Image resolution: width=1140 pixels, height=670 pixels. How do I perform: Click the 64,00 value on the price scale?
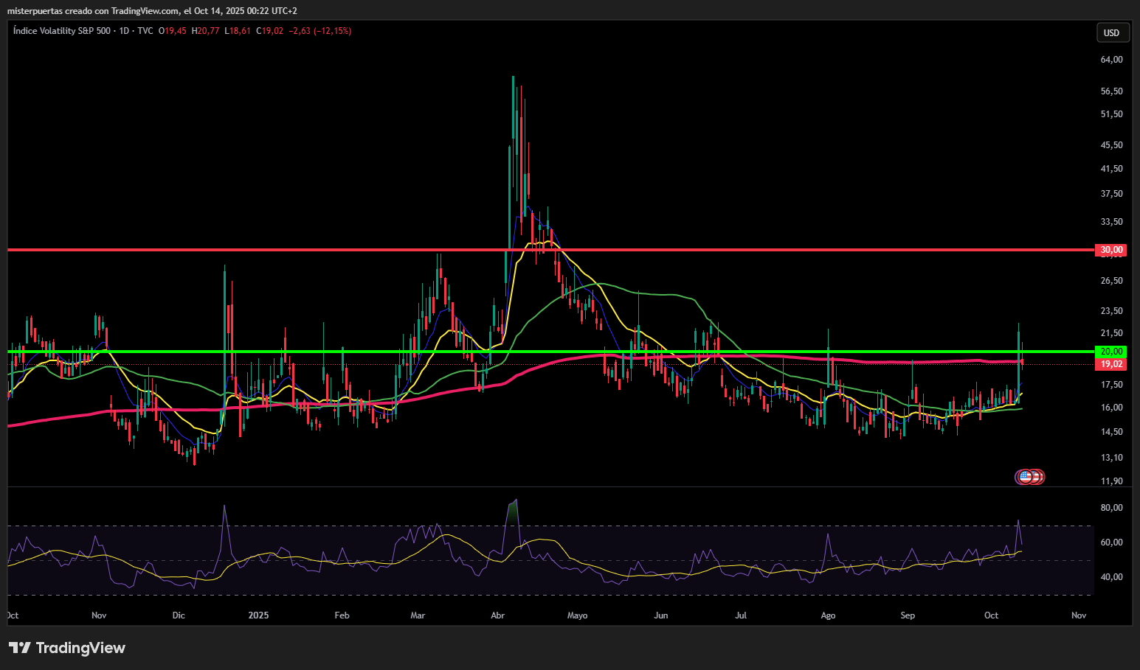pos(1111,60)
